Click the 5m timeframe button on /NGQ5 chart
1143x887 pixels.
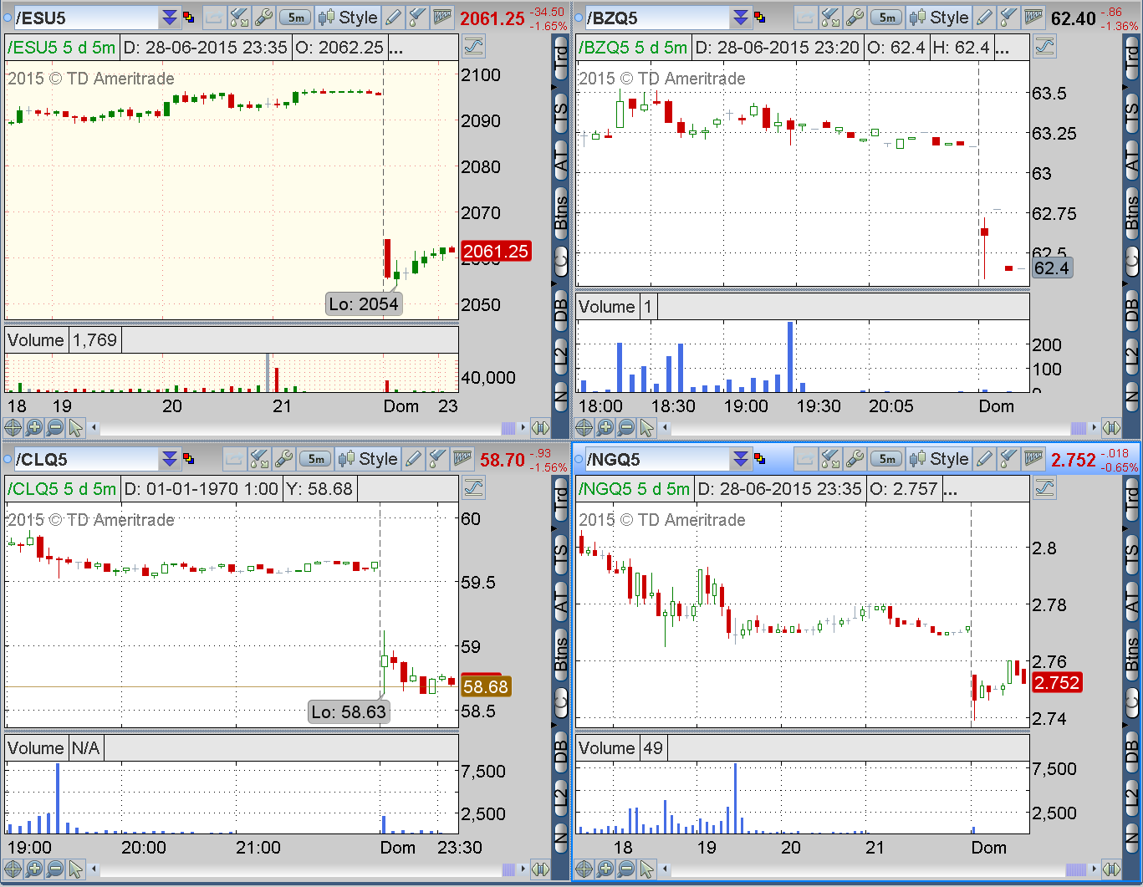tap(886, 458)
